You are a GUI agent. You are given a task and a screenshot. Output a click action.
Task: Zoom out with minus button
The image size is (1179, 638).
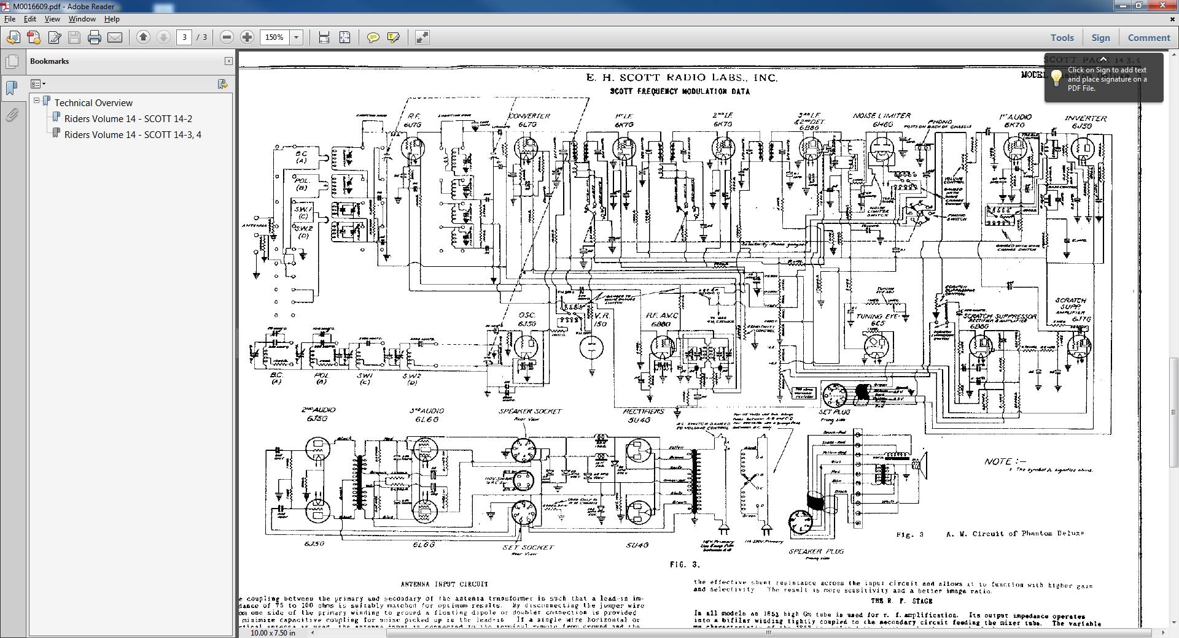pos(227,37)
